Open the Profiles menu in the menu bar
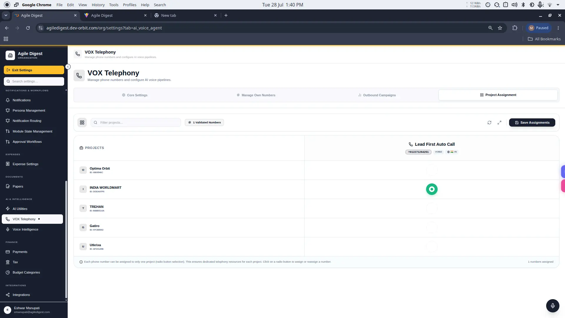Viewport: 565px width, 318px height. coord(129,5)
